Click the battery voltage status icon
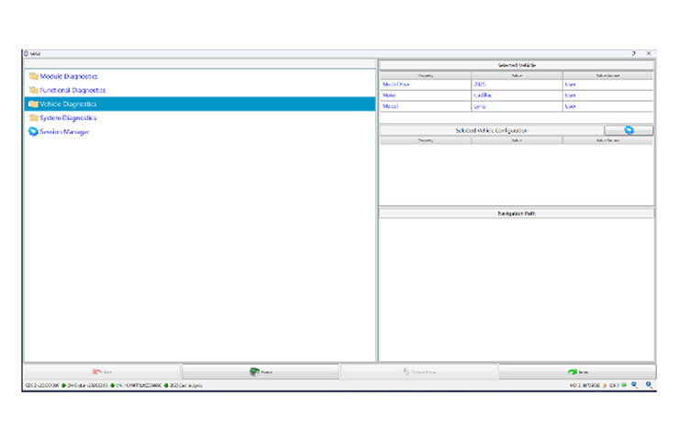679x440 pixels. pyautogui.click(x=624, y=386)
